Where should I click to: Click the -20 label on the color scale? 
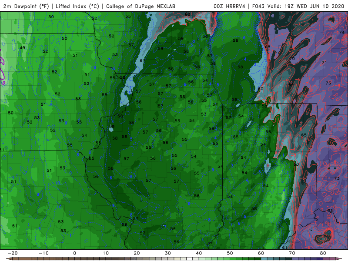(13, 253)
